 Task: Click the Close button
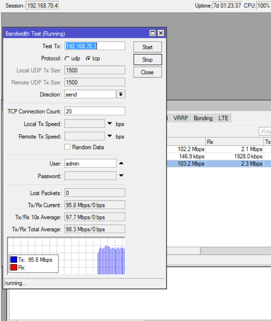tap(148, 72)
